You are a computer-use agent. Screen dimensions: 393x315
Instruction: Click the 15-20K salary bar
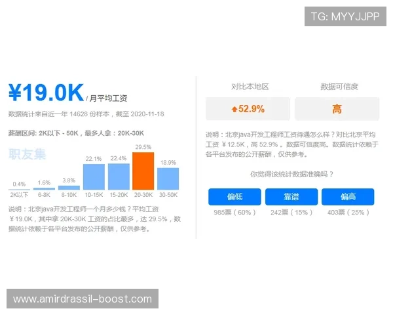tap(119, 177)
